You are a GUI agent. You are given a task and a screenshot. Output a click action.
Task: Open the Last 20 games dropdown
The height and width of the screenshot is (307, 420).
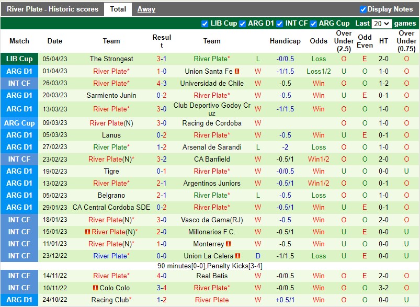tap(381, 24)
